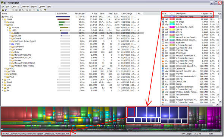224x137 pixels.
Task: Open the Treemap menu
Action: click(25, 7)
